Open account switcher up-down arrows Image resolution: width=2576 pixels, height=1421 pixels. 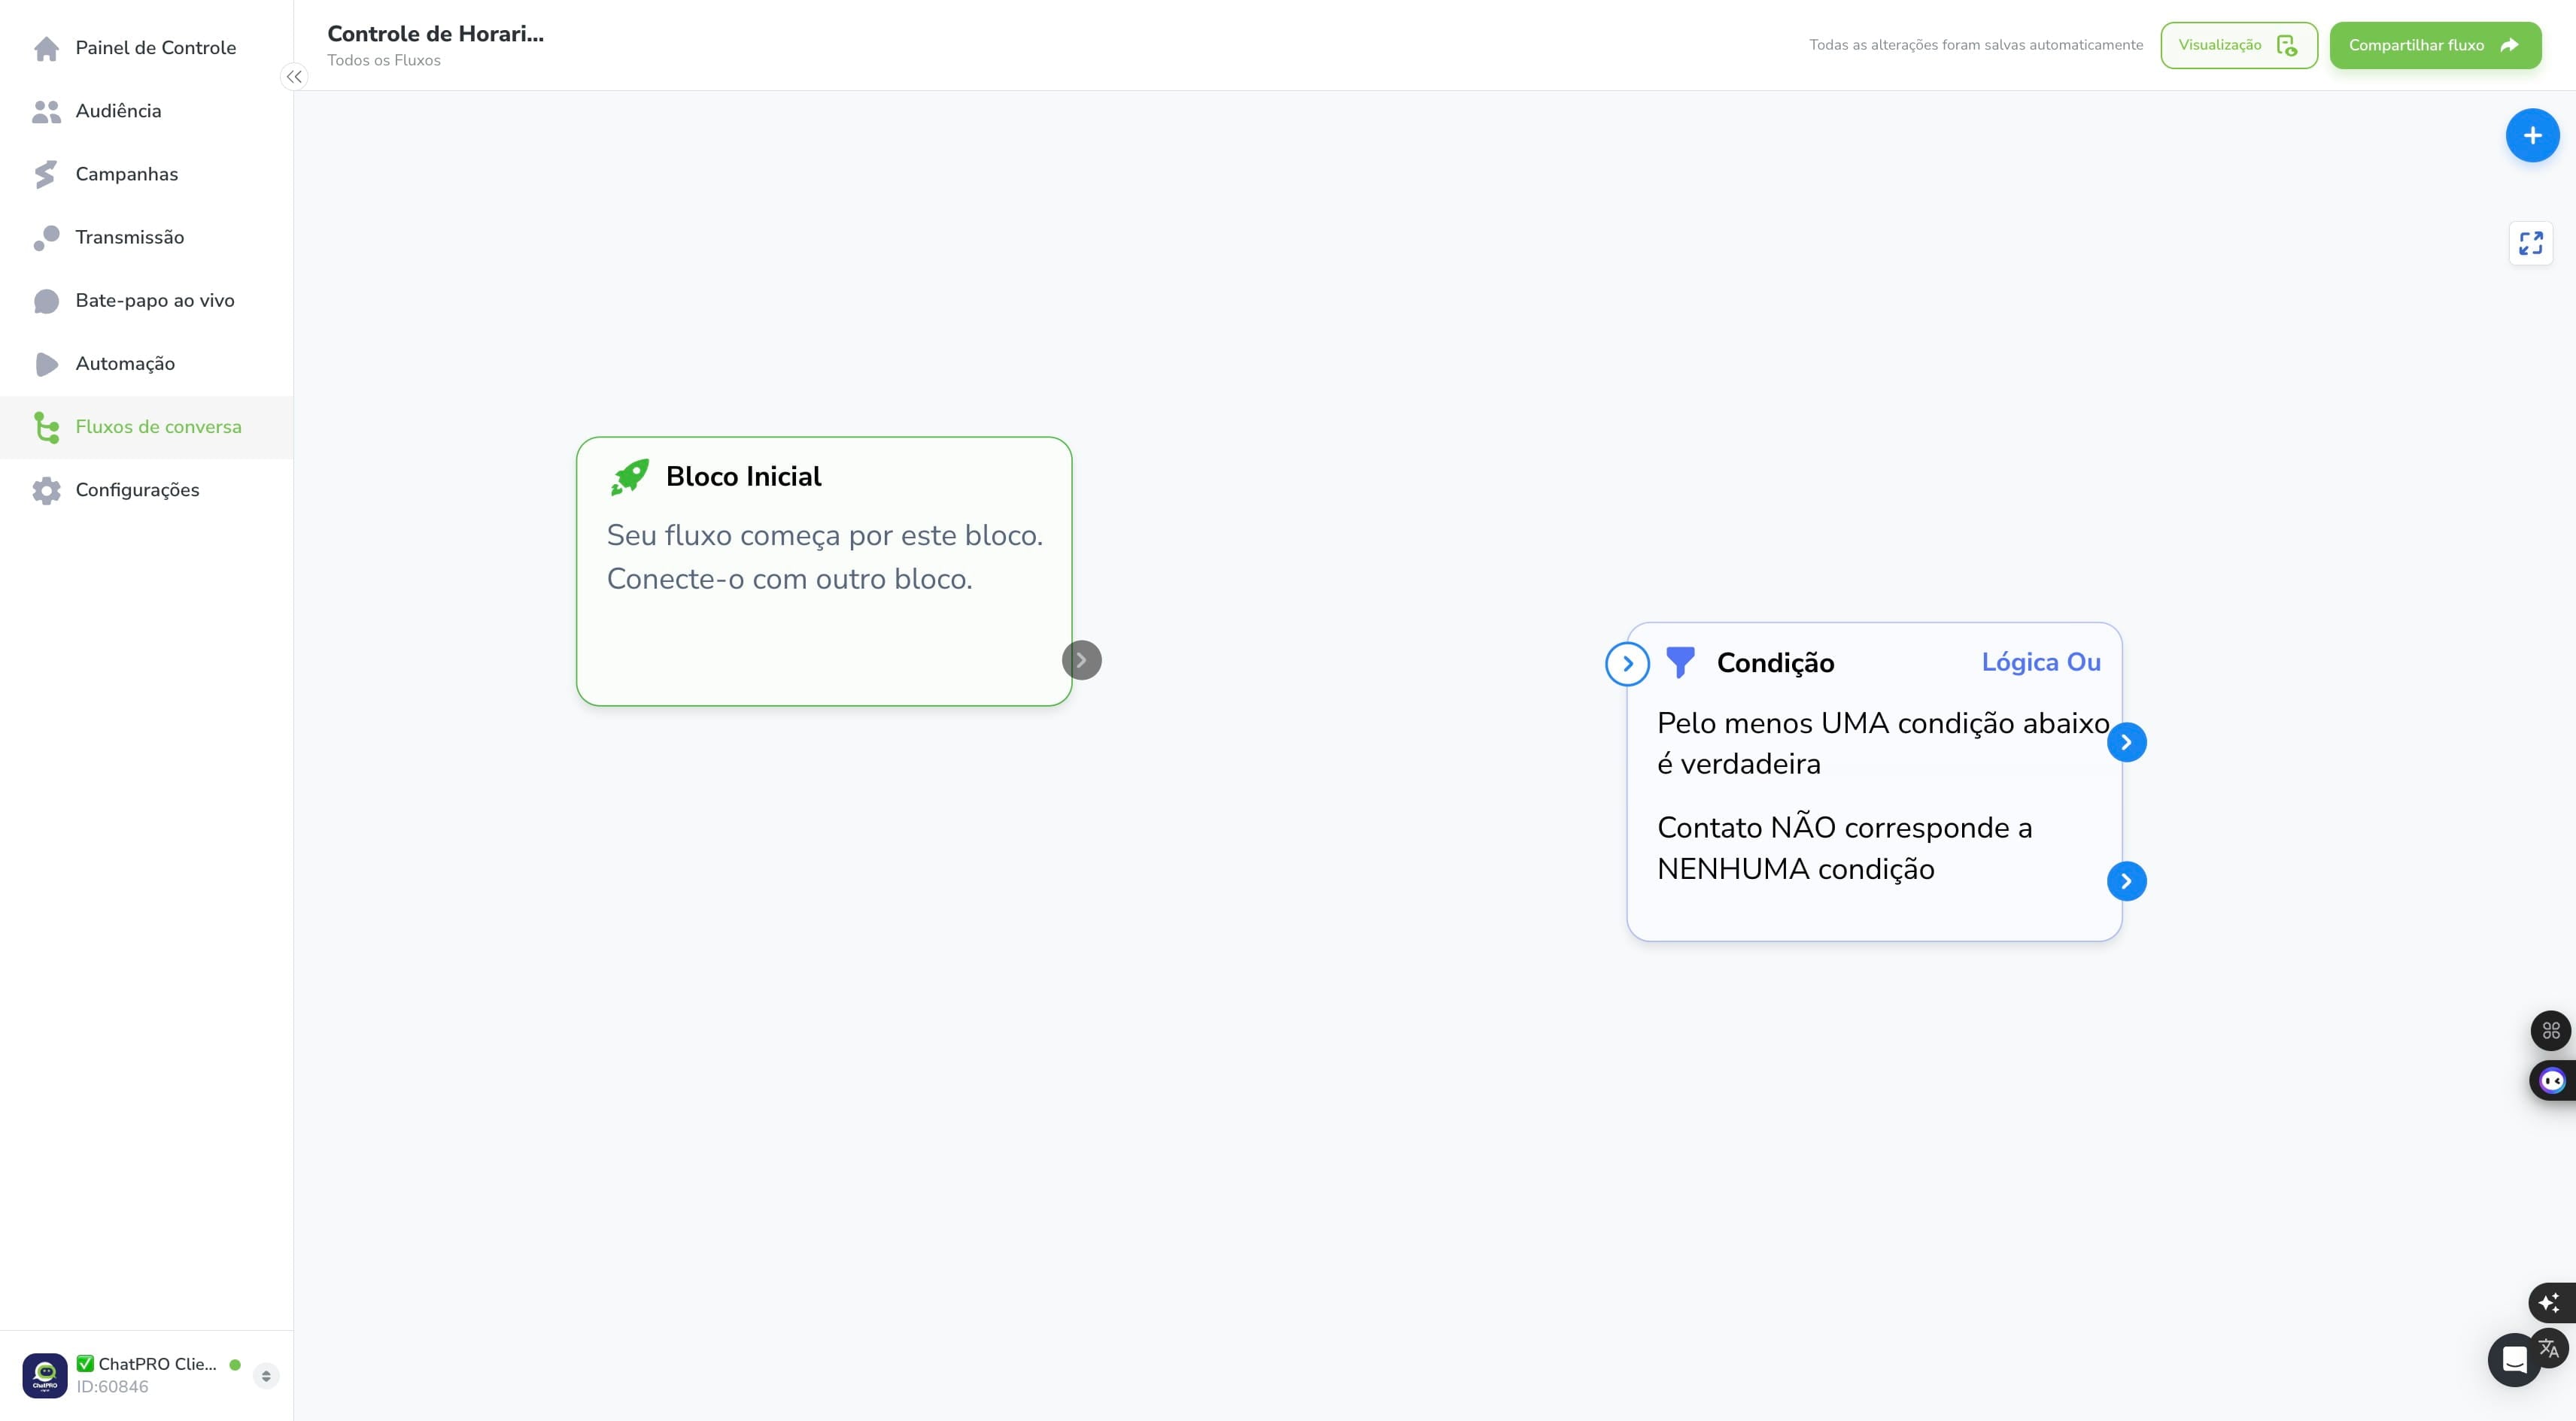tap(266, 1376)
